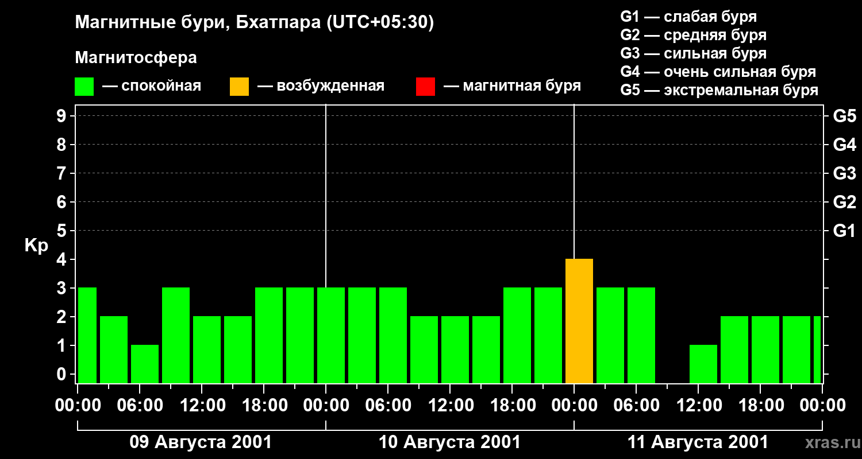Click the G3 — сильная буря legend text
Screen dimensions: 862x459
693,53
